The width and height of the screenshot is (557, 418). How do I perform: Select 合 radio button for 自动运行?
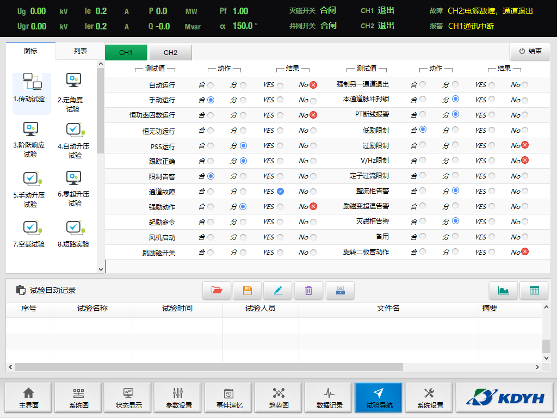point(211,85)
